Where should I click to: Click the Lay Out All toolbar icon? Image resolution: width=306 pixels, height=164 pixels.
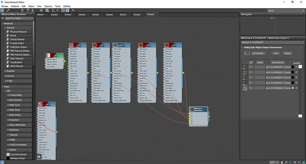[x=53, y=10]
